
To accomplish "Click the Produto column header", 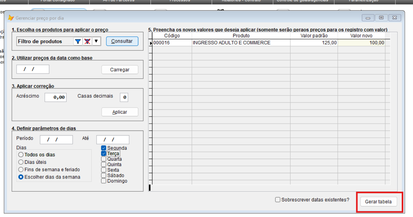I will tap(241, 36).
